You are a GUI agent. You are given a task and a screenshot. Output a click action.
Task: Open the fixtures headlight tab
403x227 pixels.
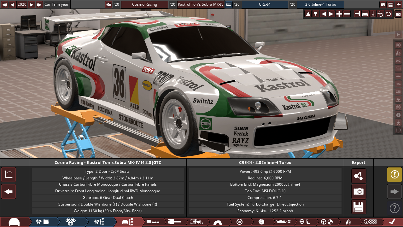coord(196,222)
